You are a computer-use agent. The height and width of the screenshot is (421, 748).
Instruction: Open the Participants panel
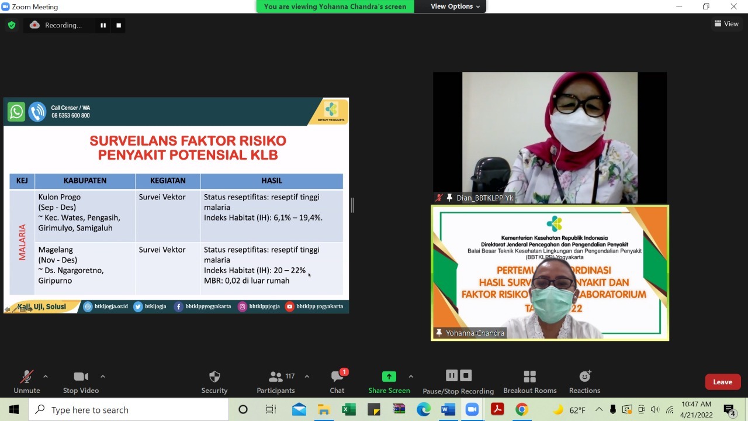[276, 382]
